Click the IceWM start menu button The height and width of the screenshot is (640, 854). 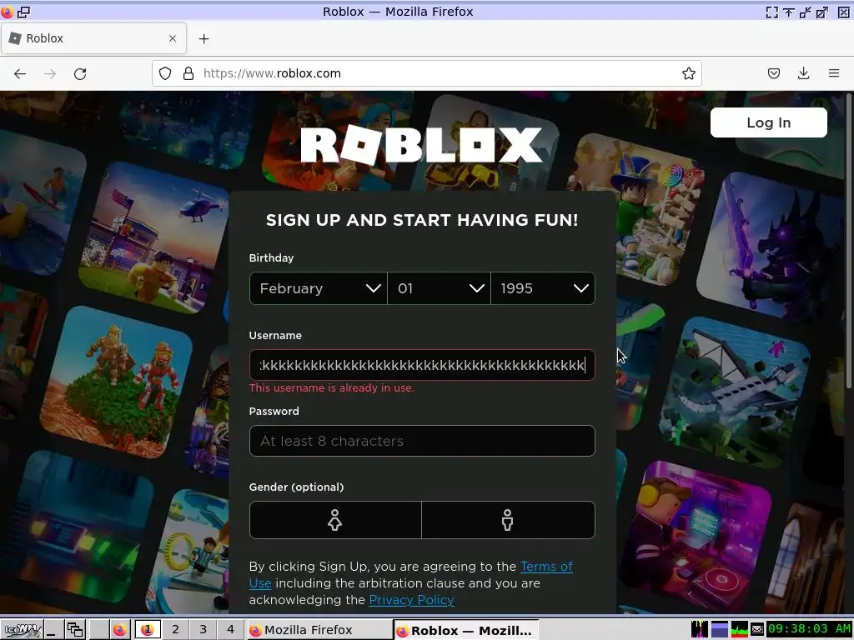tap(21, 630)
